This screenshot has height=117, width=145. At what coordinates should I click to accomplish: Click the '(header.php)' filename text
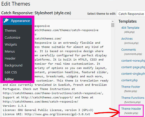point(131,113)
